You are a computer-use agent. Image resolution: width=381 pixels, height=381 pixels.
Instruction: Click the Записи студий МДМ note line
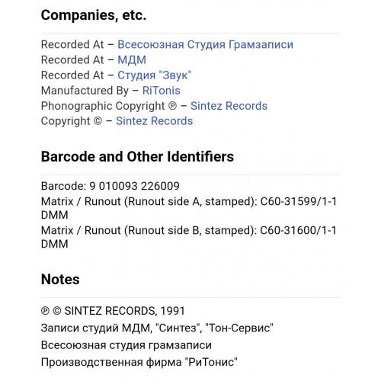point(157,328)
